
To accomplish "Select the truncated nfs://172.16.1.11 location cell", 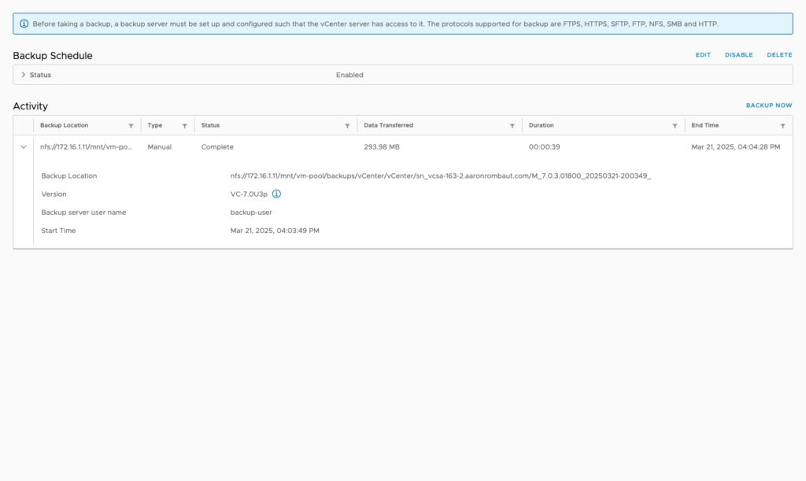I will point(87,146).
